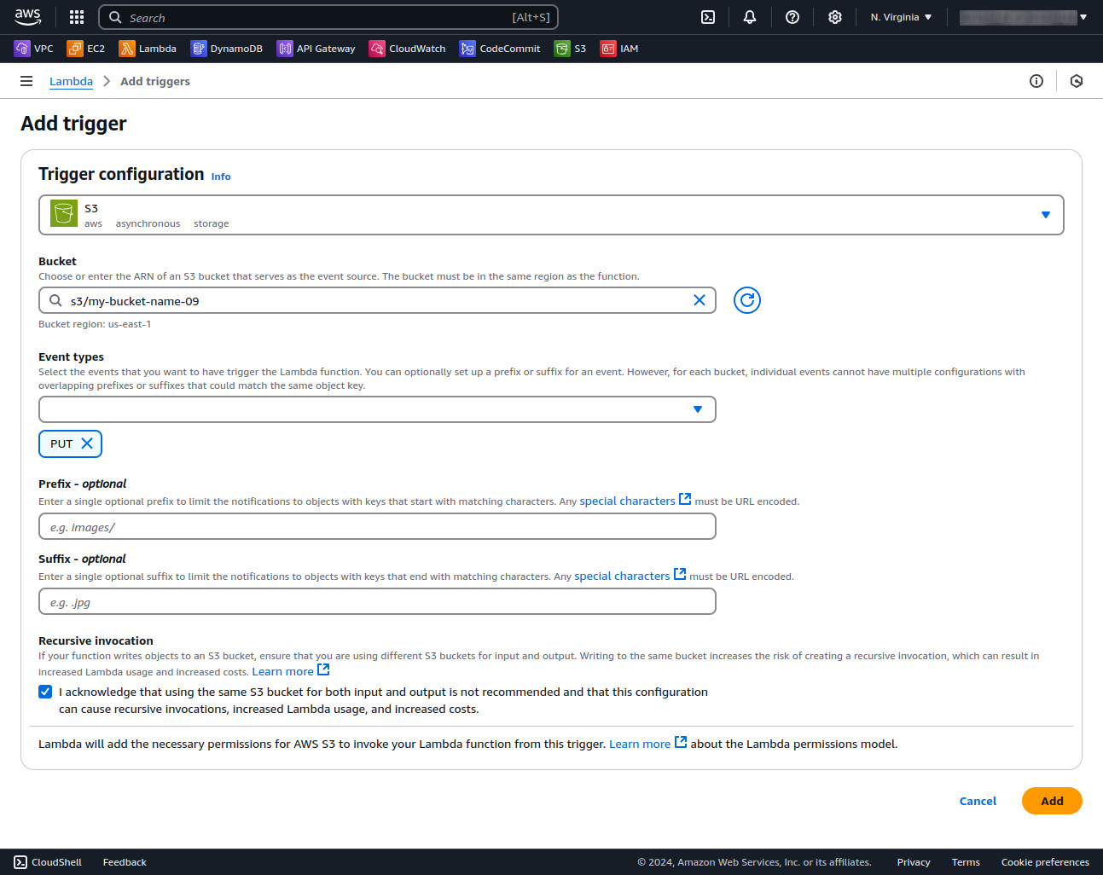Expand the trigger source dropdown arrow
Image resolution: width=1103 pixels, height=875 pixels.
1046,215
